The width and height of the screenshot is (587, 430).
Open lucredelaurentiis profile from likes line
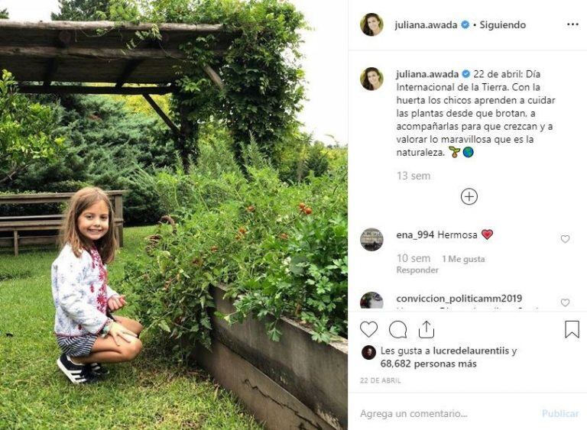pos(471,351)
